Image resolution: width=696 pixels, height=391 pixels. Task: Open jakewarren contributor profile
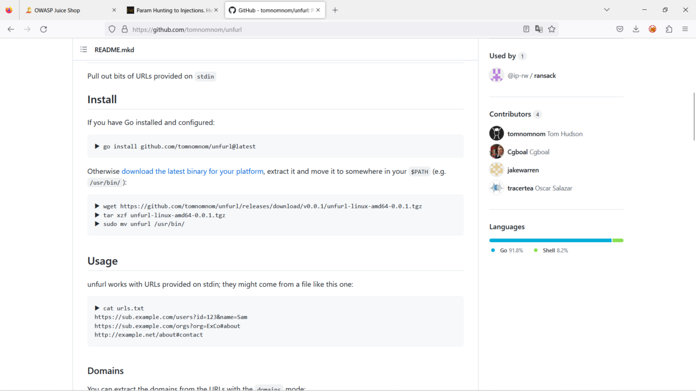click(x=523, y=170)
